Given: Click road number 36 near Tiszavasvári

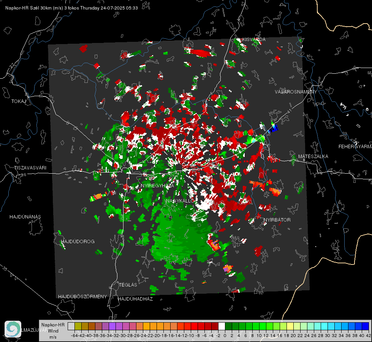Looking at the screenshot, I should [24, 175].
